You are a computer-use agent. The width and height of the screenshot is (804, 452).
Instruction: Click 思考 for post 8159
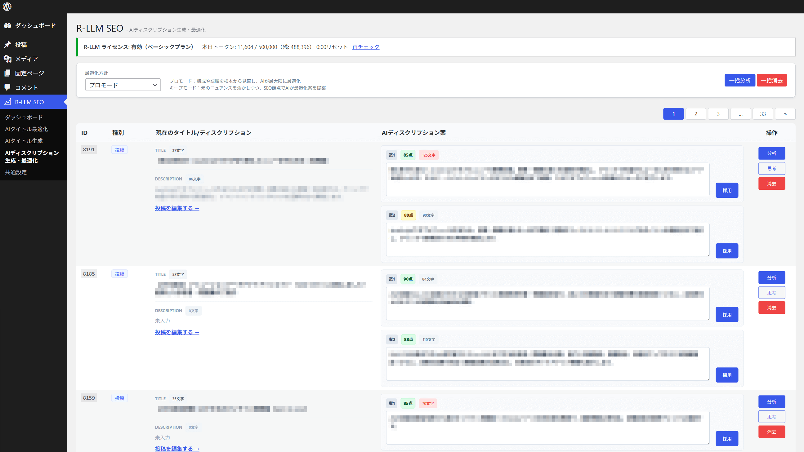[x=771, y=417]
